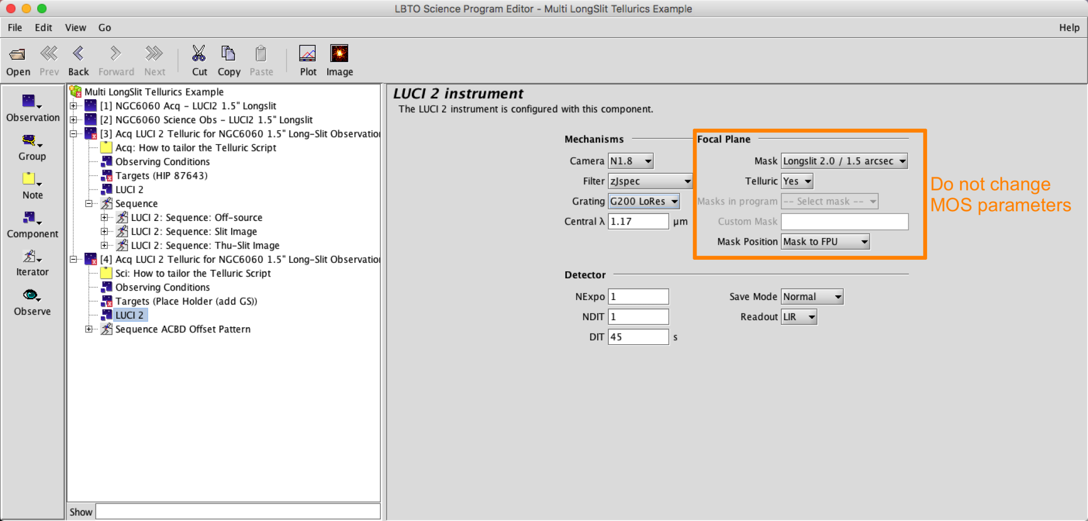Open the Telluric Yes dropdown
1088x521 pixels.
click(797, 181)
